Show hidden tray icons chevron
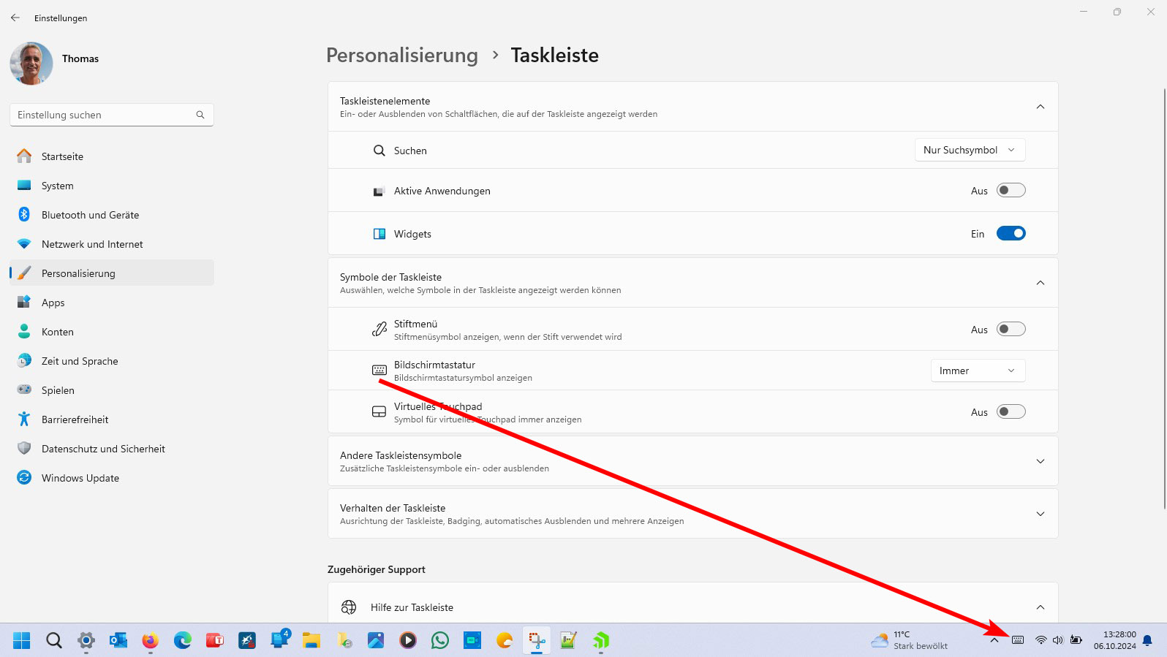The image size is (1167, 657). click(x=994, y=640)
